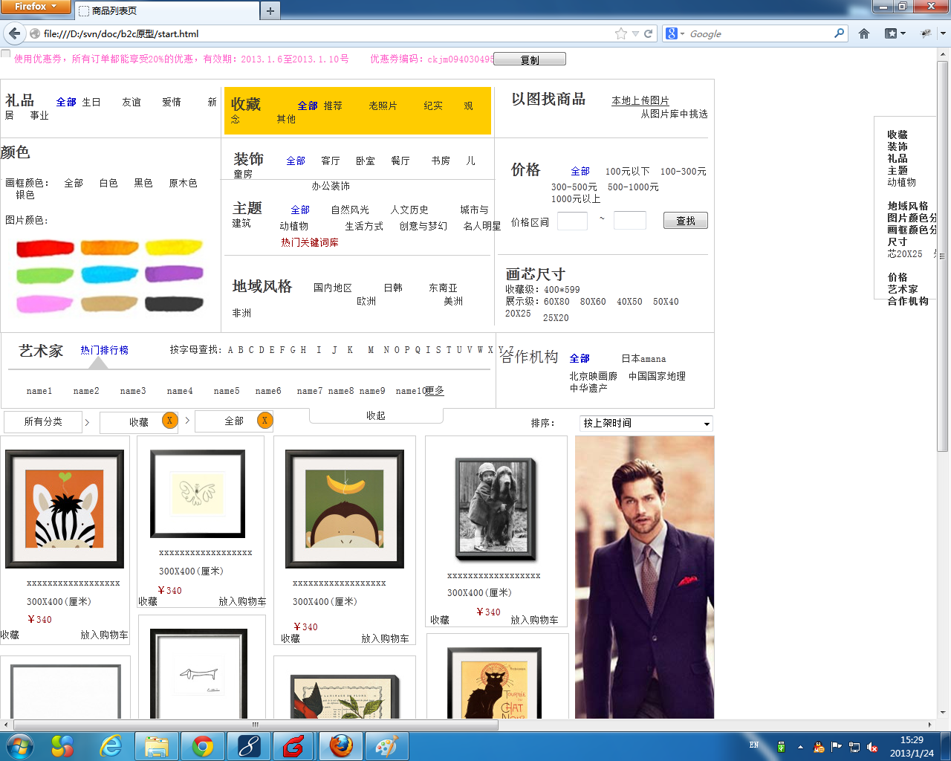Open the 热门排行榜 artist tab
The image size is (951, 761).
105,350
